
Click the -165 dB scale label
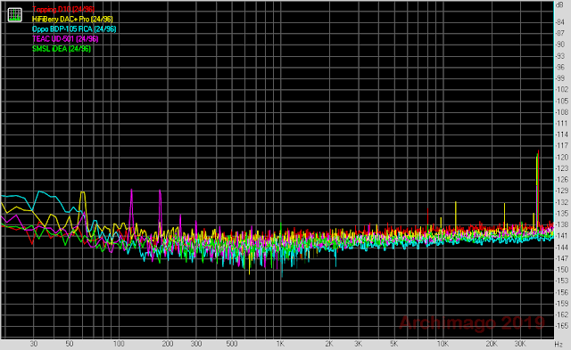562,326
